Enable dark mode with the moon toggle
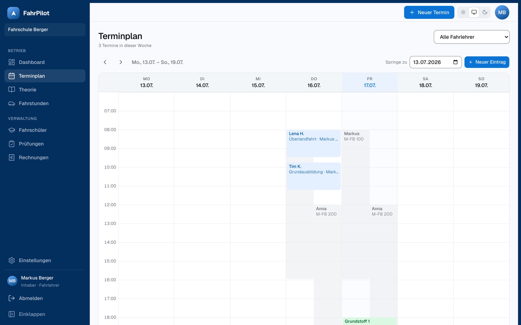The width and height of the screenshot is (521, 325). point(485,12)
